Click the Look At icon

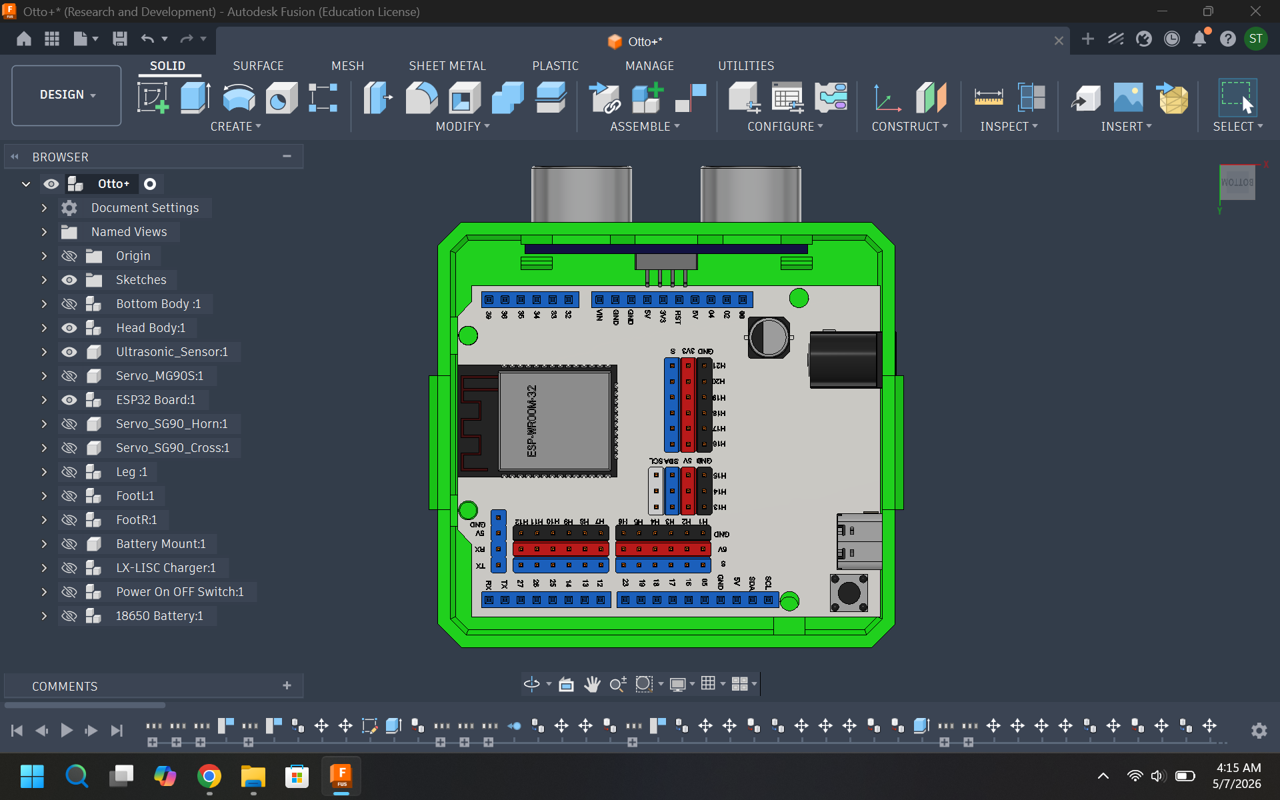tap(566, 684)
